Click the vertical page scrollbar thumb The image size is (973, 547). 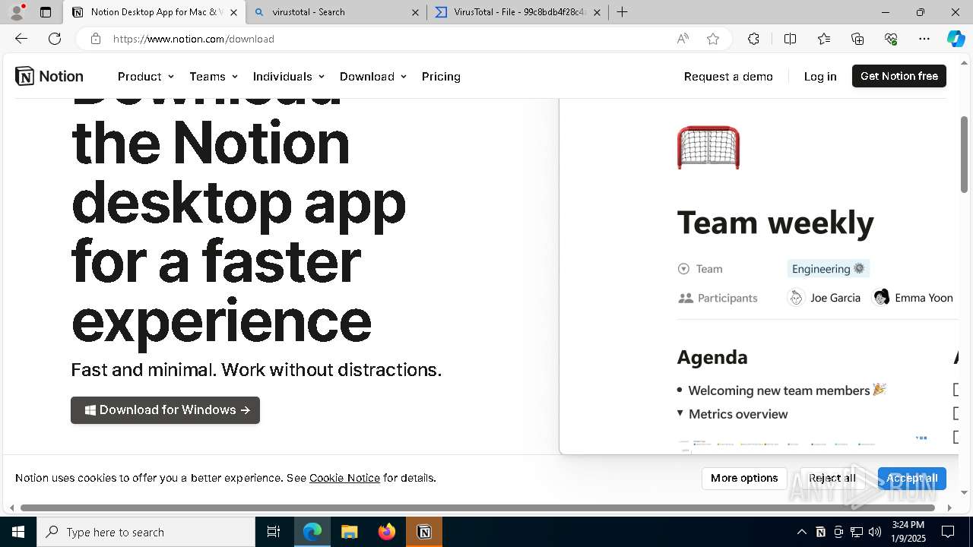(x=964, y=154)
